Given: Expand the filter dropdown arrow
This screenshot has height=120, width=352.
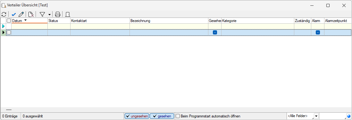Looking at the screenshot, I should tap(49, 15).
